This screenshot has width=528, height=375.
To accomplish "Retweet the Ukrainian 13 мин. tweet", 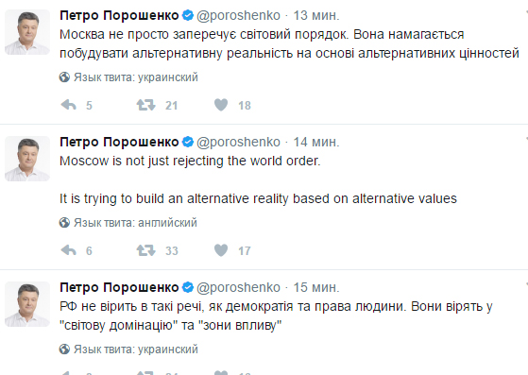I will (x=145, y=105).
